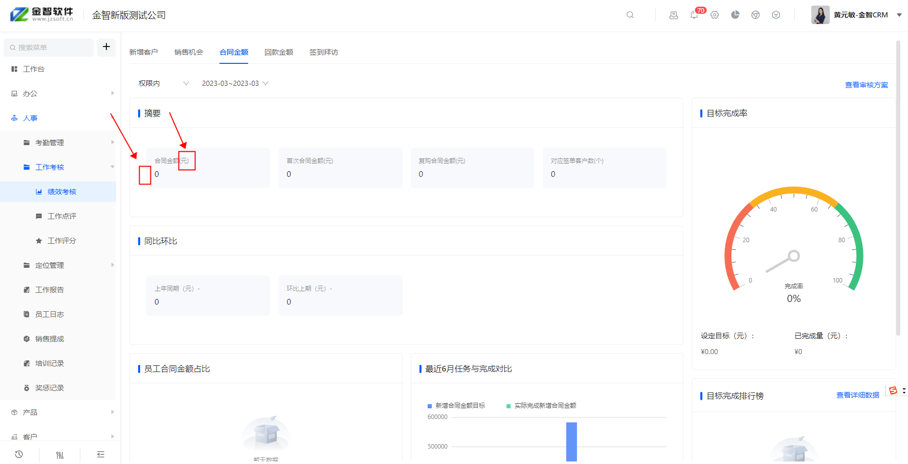
Task: Open the pie chart icon in header
Action: [x=735, y=15]
